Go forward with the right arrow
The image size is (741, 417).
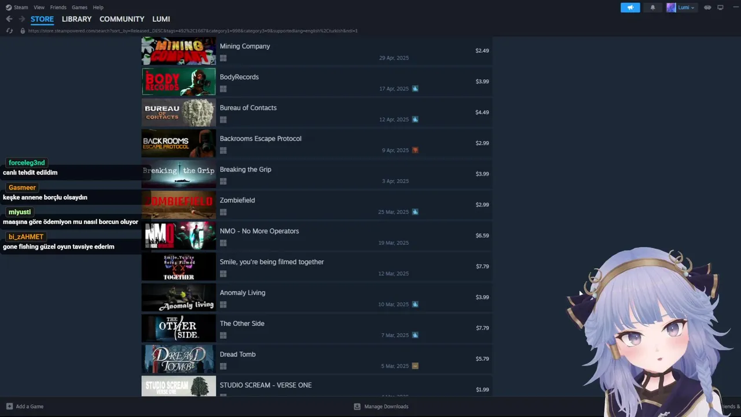pos(21,19)
